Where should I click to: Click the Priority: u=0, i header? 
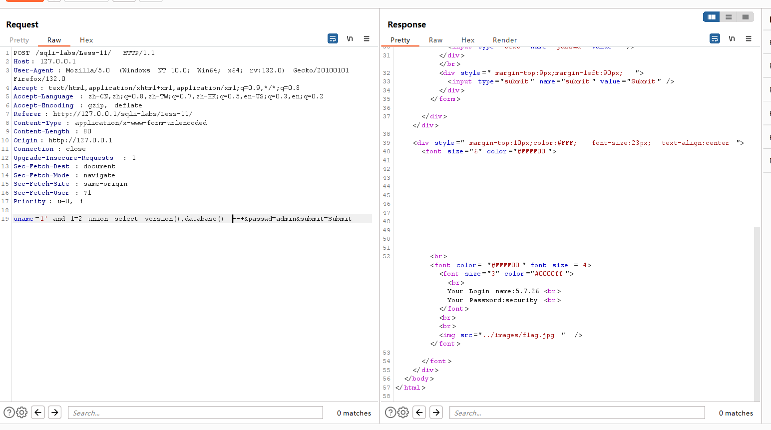coord(48,201)
